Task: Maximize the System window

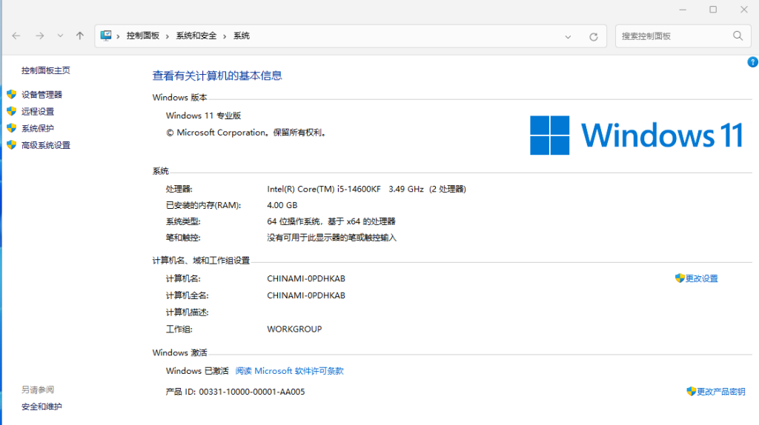Action: point(713,10)
